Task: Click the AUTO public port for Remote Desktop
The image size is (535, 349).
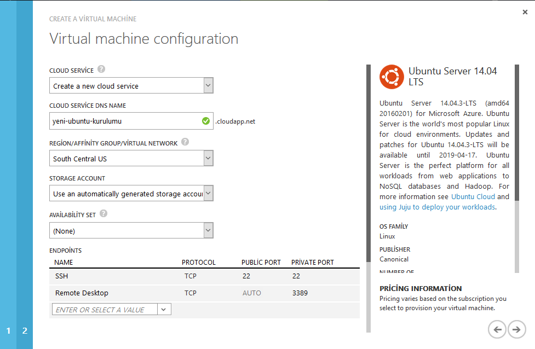Action: click(x=252, y=293)
